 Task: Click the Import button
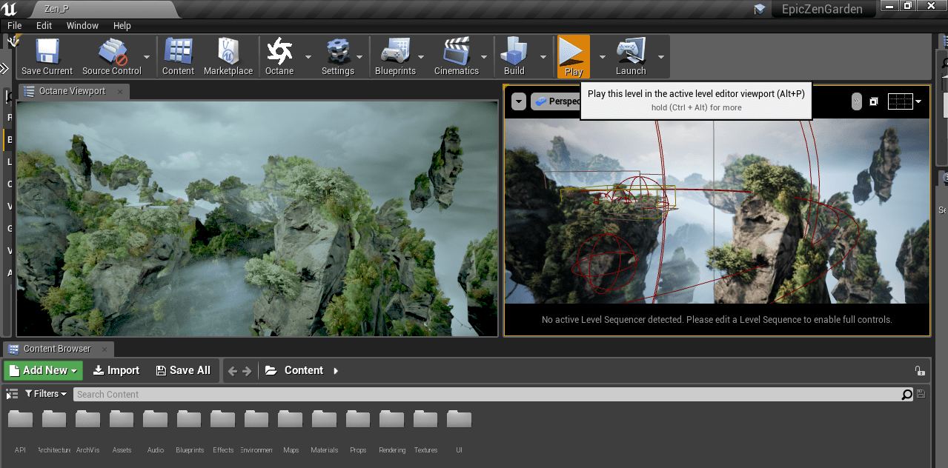pos(116,370)
